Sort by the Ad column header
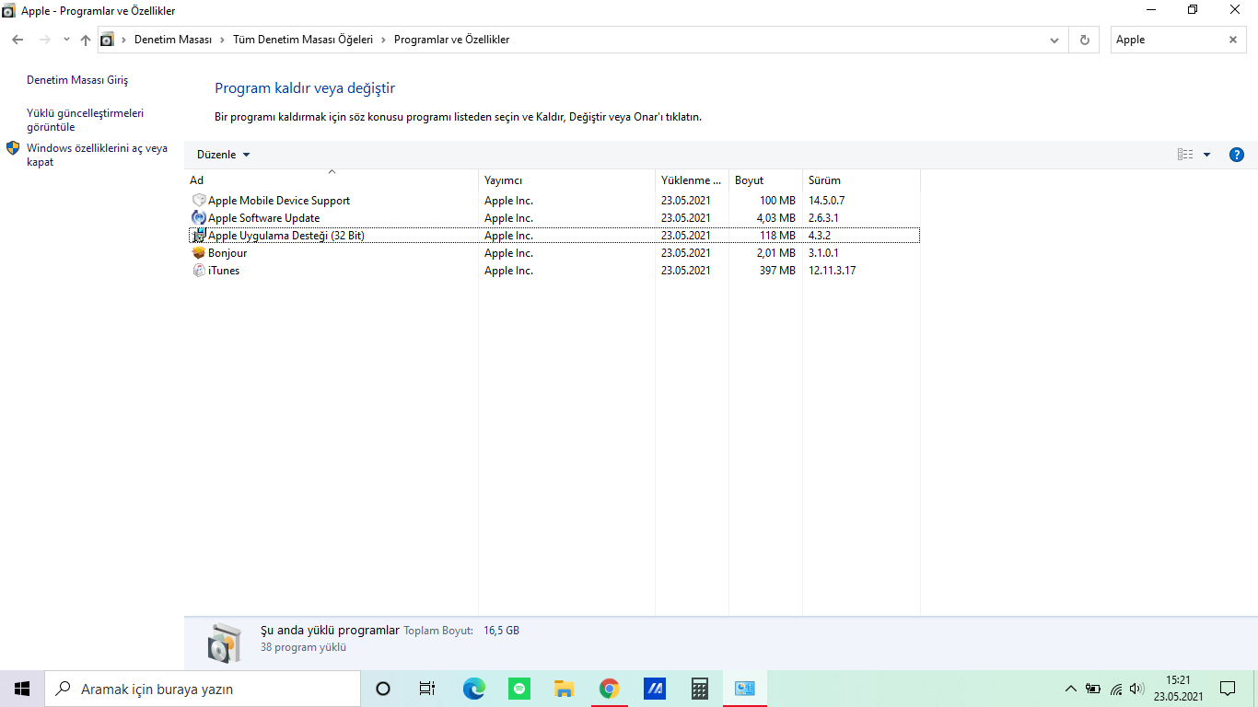Viewport: 1258px width, 707px height. coord(332,180)
